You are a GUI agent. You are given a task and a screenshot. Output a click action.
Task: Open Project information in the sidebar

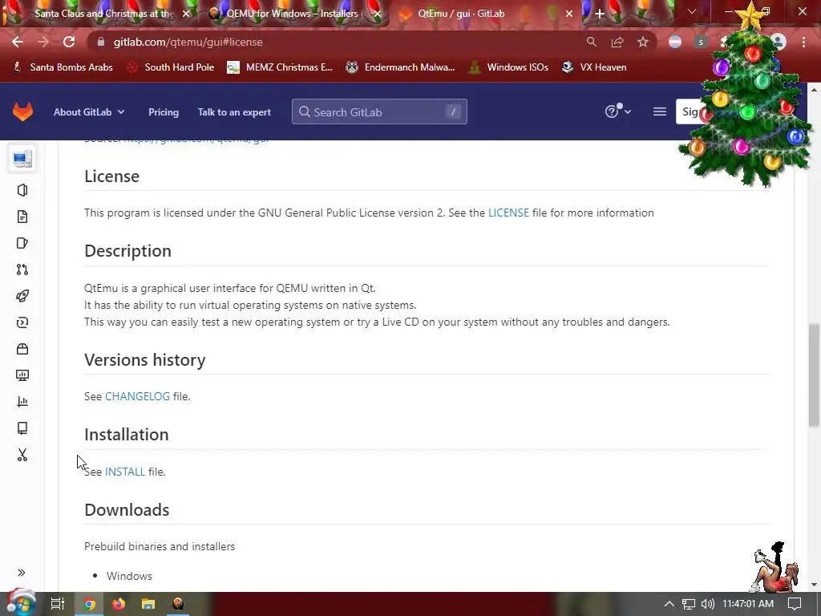point(22,190)
